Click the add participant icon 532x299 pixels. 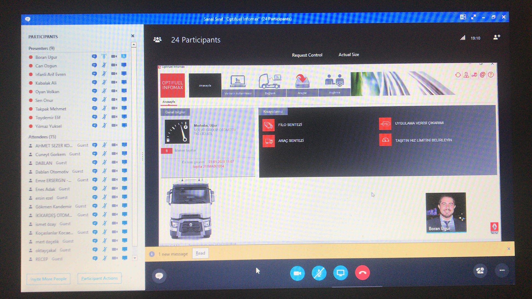click(497, 37)
